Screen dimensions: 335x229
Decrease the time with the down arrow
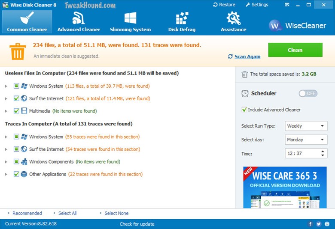pyautogui.click(x=323, y=155)
